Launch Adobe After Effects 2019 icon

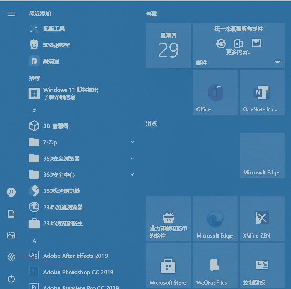tap(34, 255)
